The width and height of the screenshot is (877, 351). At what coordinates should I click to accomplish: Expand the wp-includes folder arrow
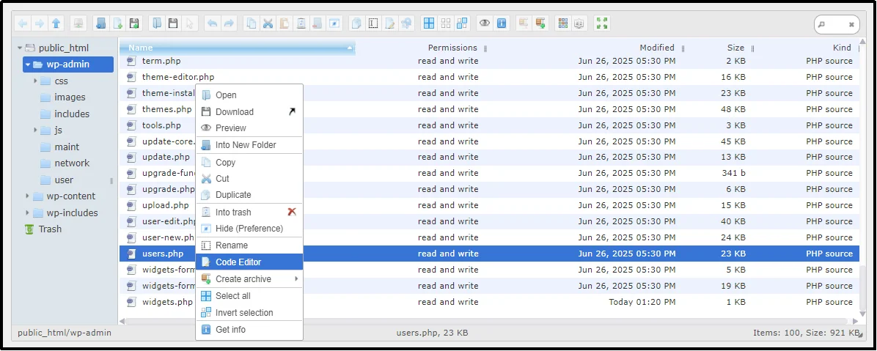coord(27,213)
